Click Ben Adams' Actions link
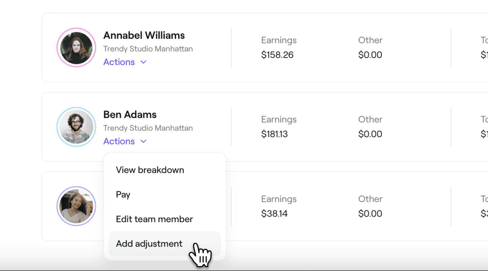The width and height of the screenshot is (488, 271). [x=119, y=141]
